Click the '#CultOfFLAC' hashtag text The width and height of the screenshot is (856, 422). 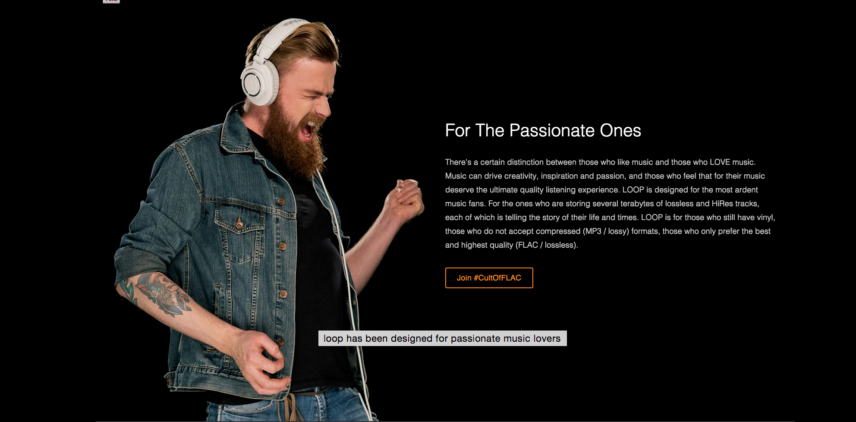click(x=497, y=278)
